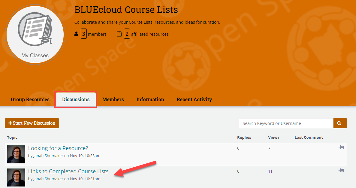Click the 3 members count
356x188 pixels.
point(84,34)
